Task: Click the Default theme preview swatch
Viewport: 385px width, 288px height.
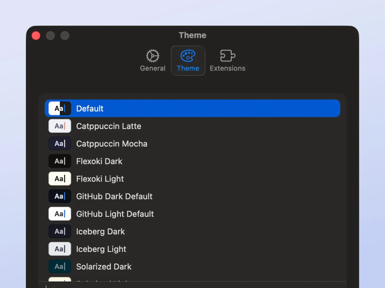Action: click(60, 108)
